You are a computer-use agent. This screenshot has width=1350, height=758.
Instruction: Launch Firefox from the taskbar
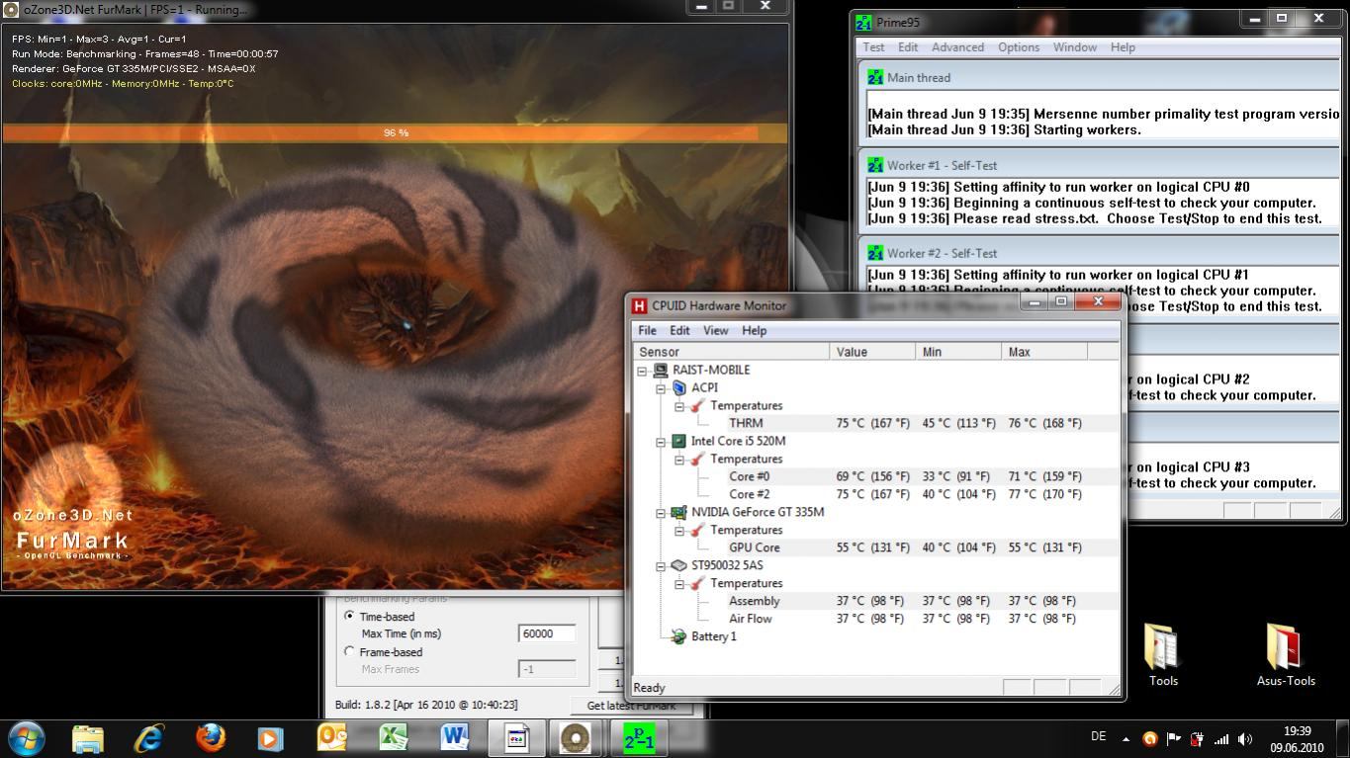(211, 738)
